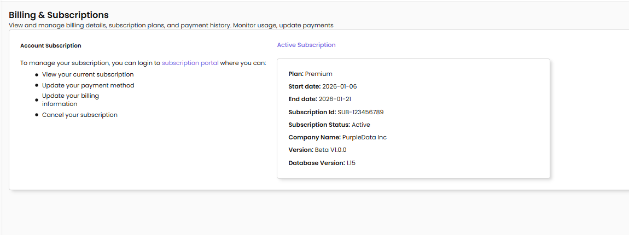Screen dimensions: 629x235
Task: Click the page description below the title
Action: coord(171,25)
